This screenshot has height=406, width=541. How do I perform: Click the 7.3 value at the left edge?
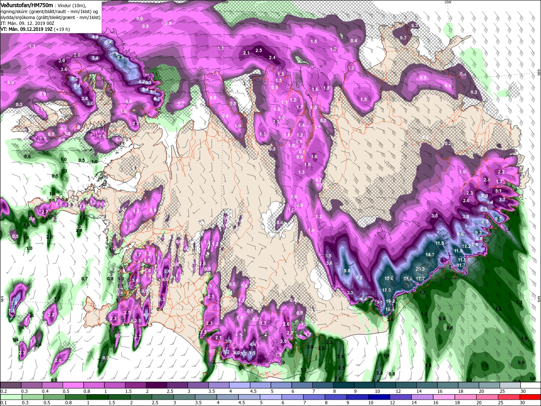pos(11,311)
